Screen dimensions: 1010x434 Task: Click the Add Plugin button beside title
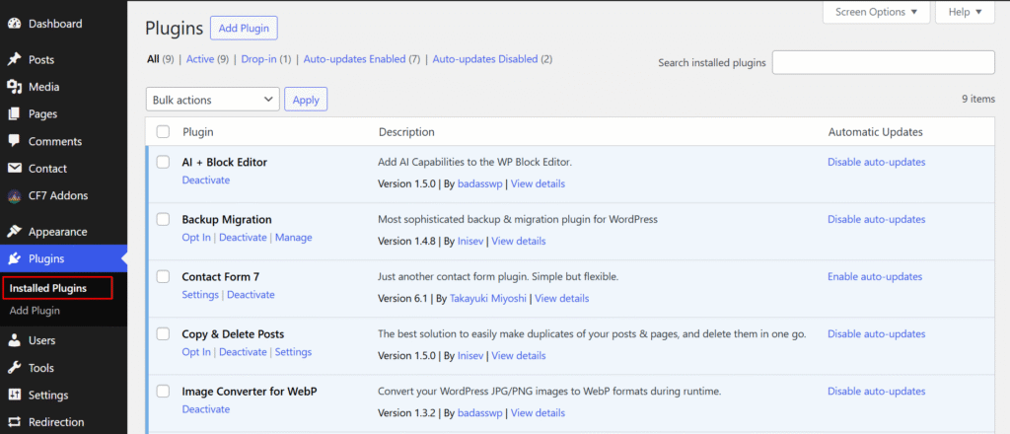pyautogui.click(x=245, y=29)
